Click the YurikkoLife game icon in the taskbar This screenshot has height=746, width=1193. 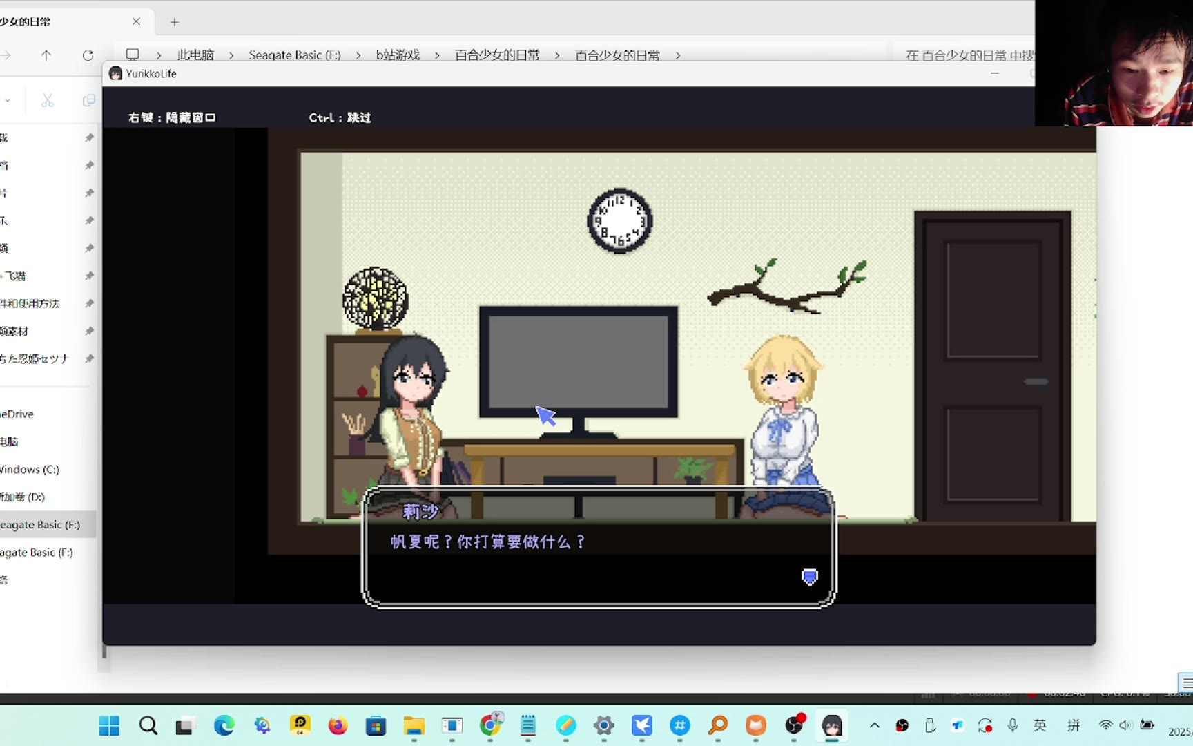pos(832,725)
